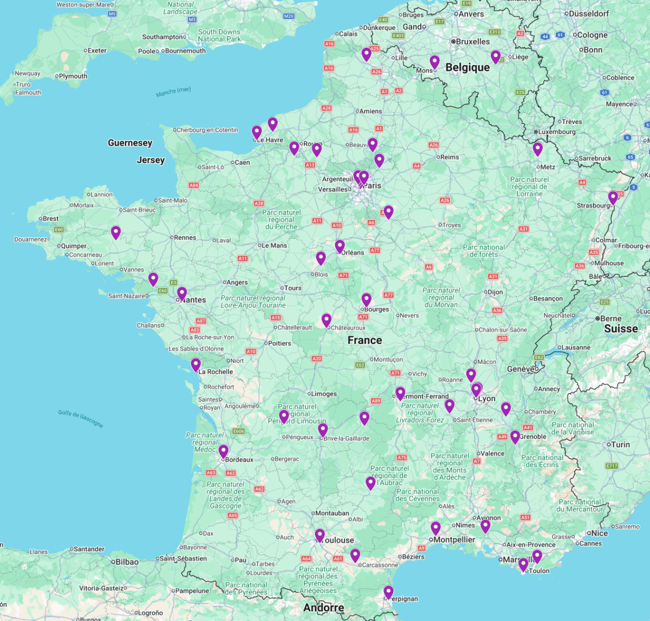The image size is (650, 621).
Task: Select the Paris city label
Action: (373, 184)
